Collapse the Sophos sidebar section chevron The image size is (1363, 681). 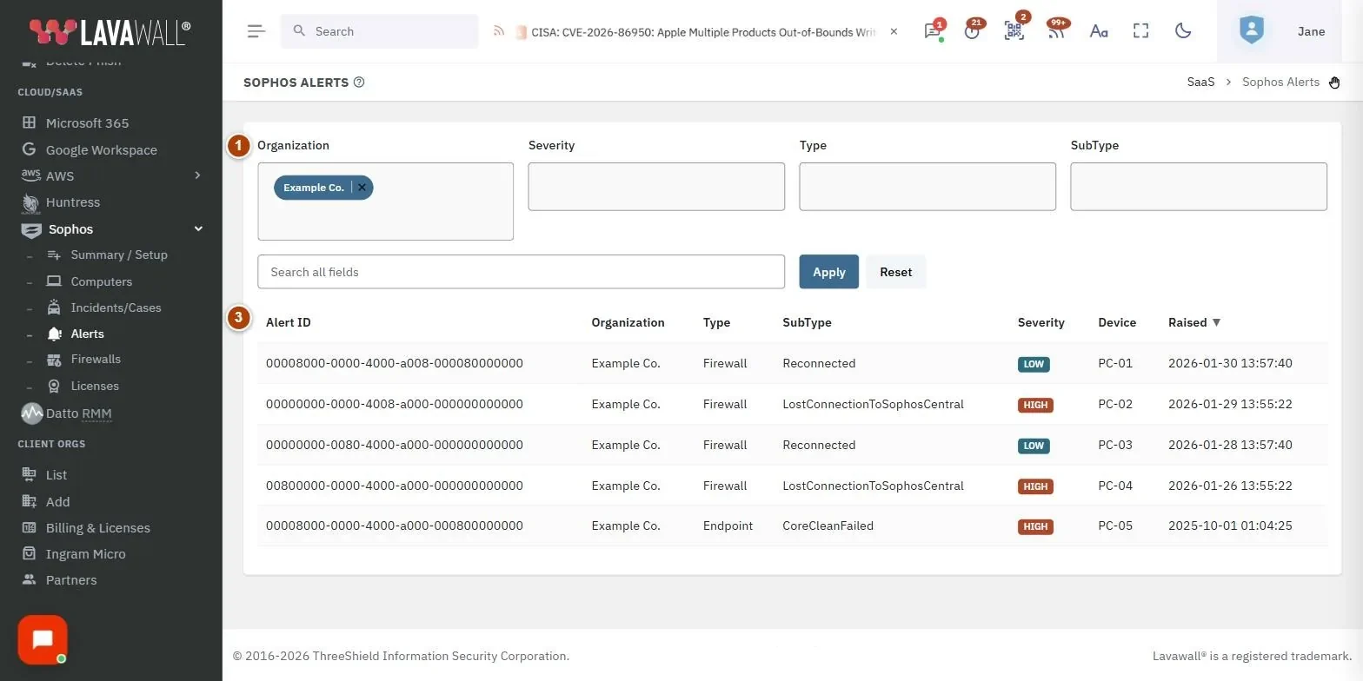click(x=198, y=229)
